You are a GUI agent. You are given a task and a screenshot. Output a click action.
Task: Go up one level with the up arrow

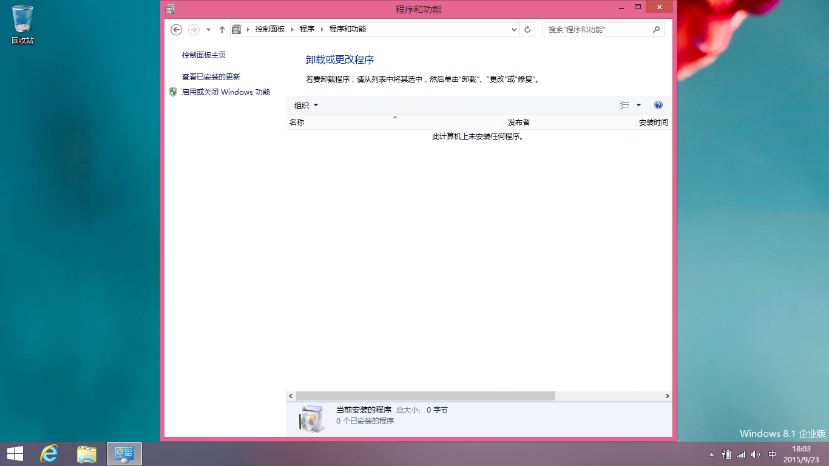click(x=222, y=29)
